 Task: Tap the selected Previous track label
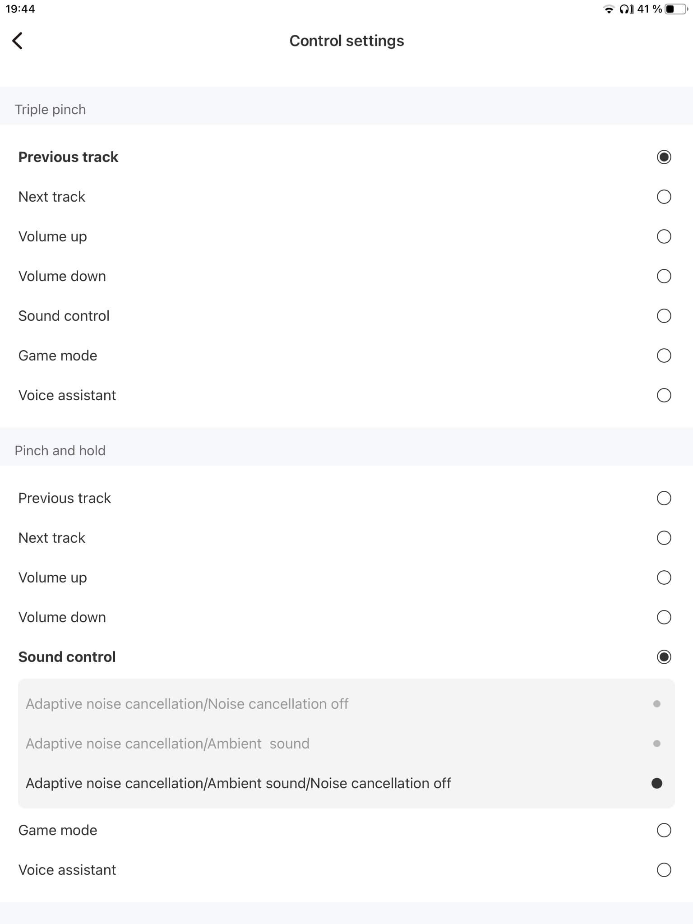point(68,157)
